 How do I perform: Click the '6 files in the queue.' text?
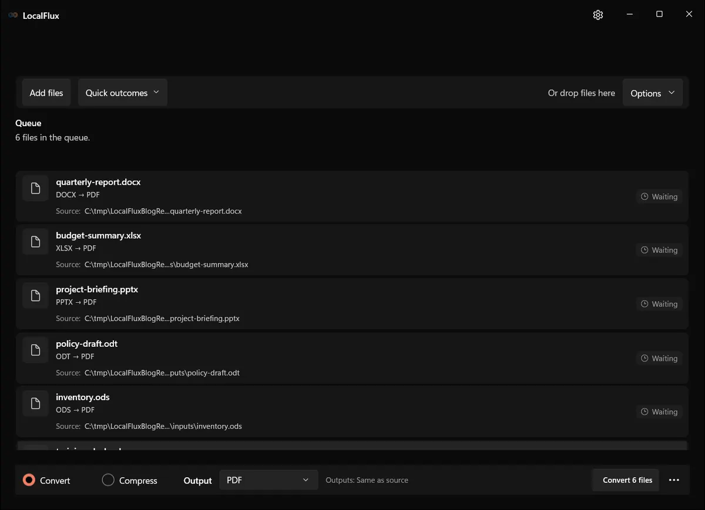pyautogui.click(x=52, y=137)
